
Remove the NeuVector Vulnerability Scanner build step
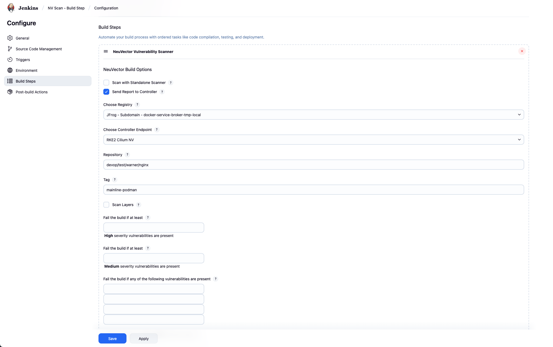[x=522, y=51]
